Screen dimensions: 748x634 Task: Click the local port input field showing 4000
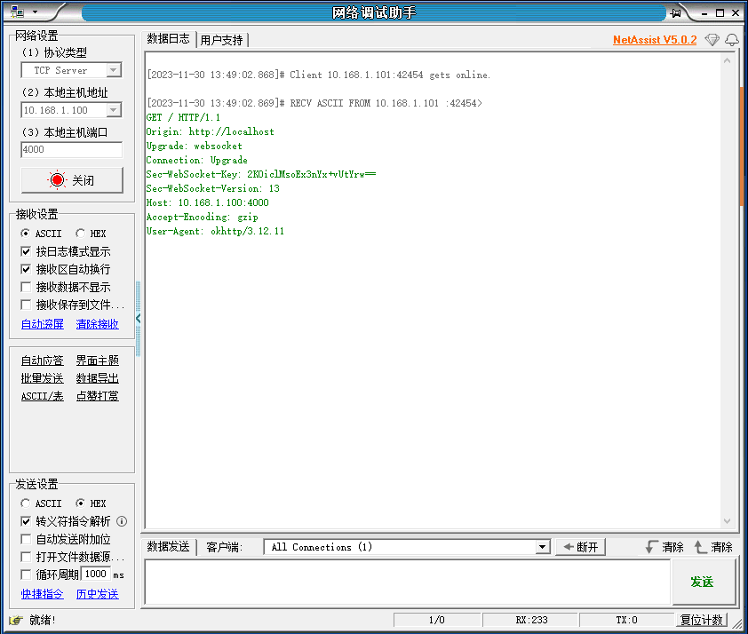[x=71, y=150]
